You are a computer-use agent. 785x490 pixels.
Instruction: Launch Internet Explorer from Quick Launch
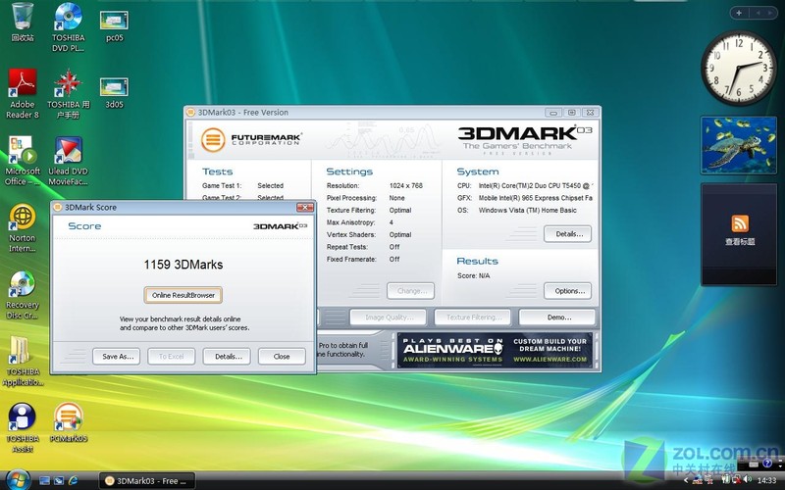pyautogui.click(x=73, y=481)
